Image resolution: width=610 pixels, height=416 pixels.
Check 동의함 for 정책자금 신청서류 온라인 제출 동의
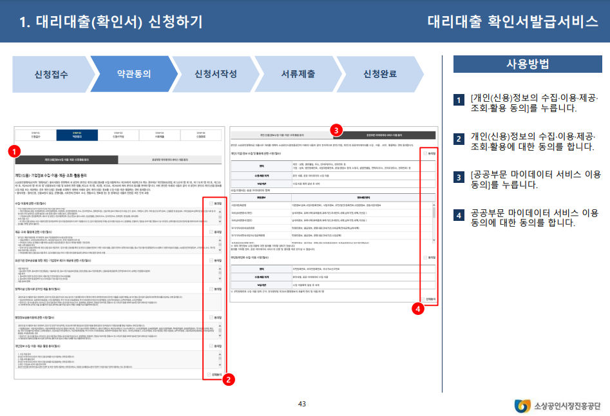pyautogui.click(x=211, y=289)
